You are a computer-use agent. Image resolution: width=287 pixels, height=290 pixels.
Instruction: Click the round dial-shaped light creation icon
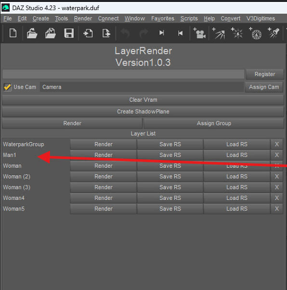tap(255, 33)
